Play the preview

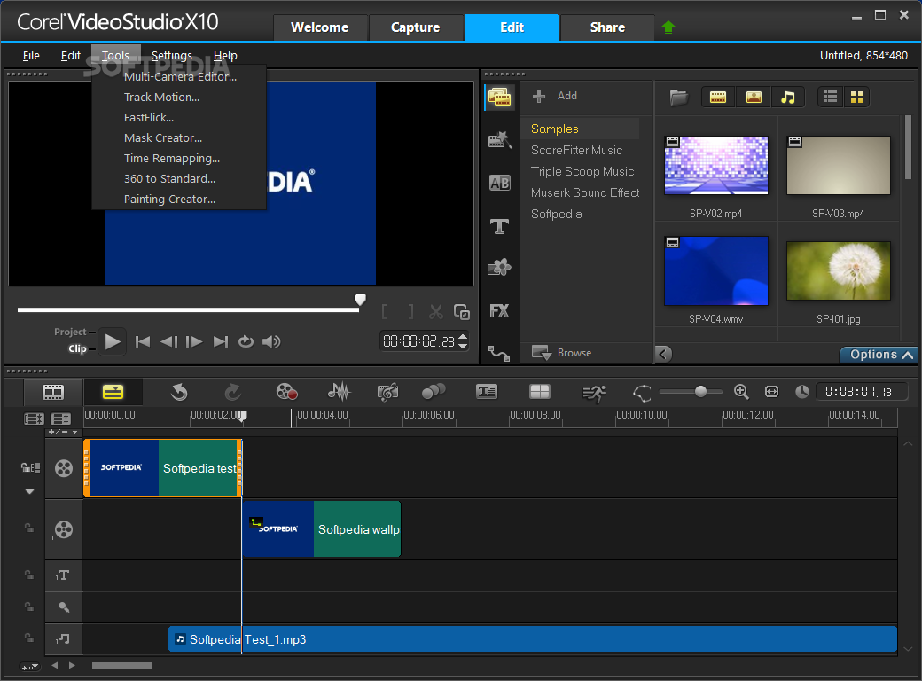(112, 341)
